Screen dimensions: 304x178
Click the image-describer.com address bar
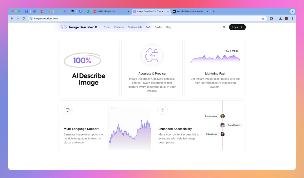click(147, 18)
